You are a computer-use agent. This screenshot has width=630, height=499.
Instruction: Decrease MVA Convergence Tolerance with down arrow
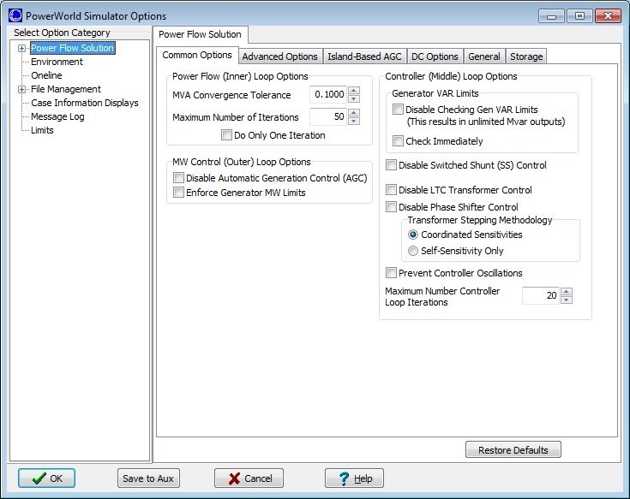coord(354,98)
